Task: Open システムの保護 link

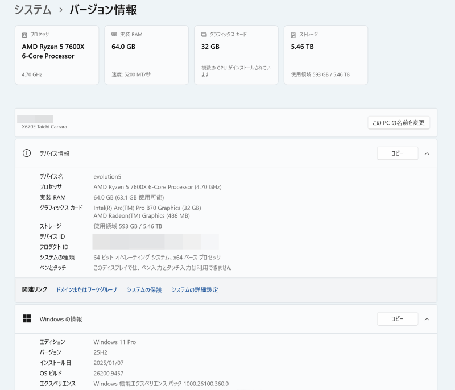Action: tap(144, 290)
